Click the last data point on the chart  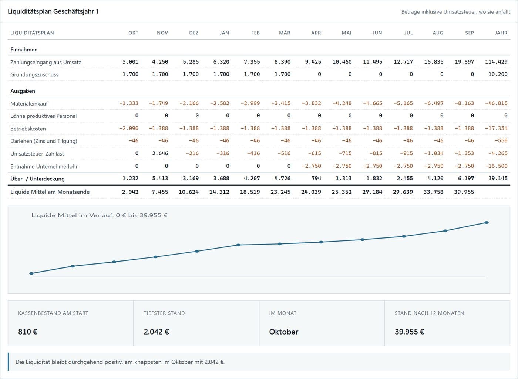487,222
